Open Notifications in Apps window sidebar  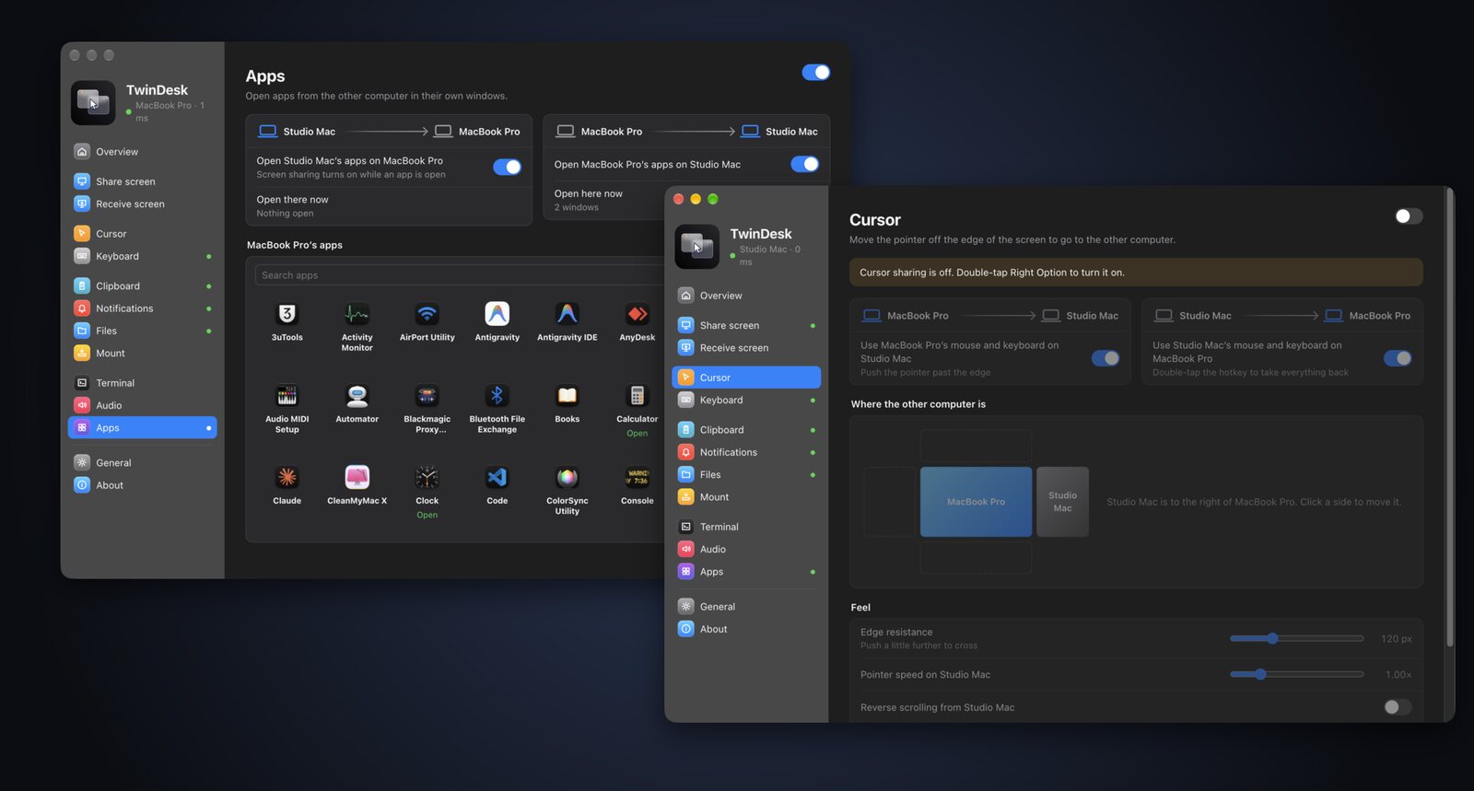click(142, 308)
